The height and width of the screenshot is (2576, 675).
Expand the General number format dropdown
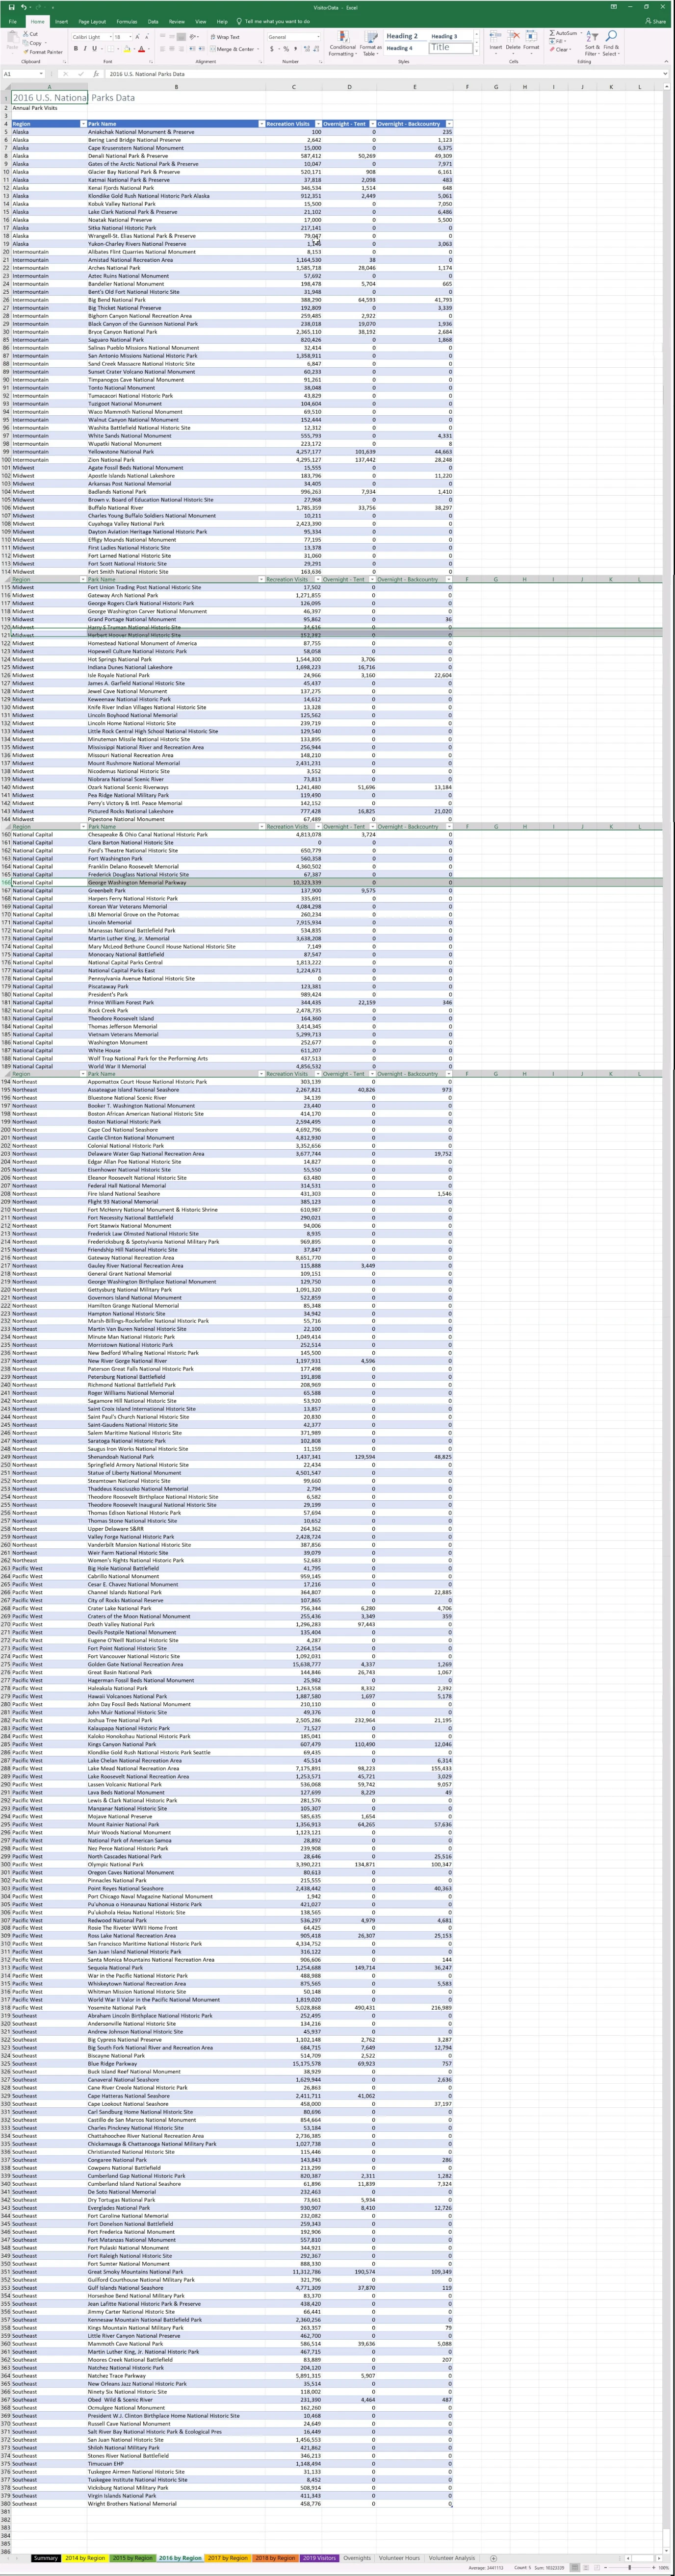(x=318, y=37)
